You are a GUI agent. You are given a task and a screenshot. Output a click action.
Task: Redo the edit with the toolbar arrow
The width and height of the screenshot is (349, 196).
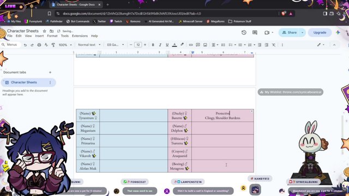tap(32, 45)
